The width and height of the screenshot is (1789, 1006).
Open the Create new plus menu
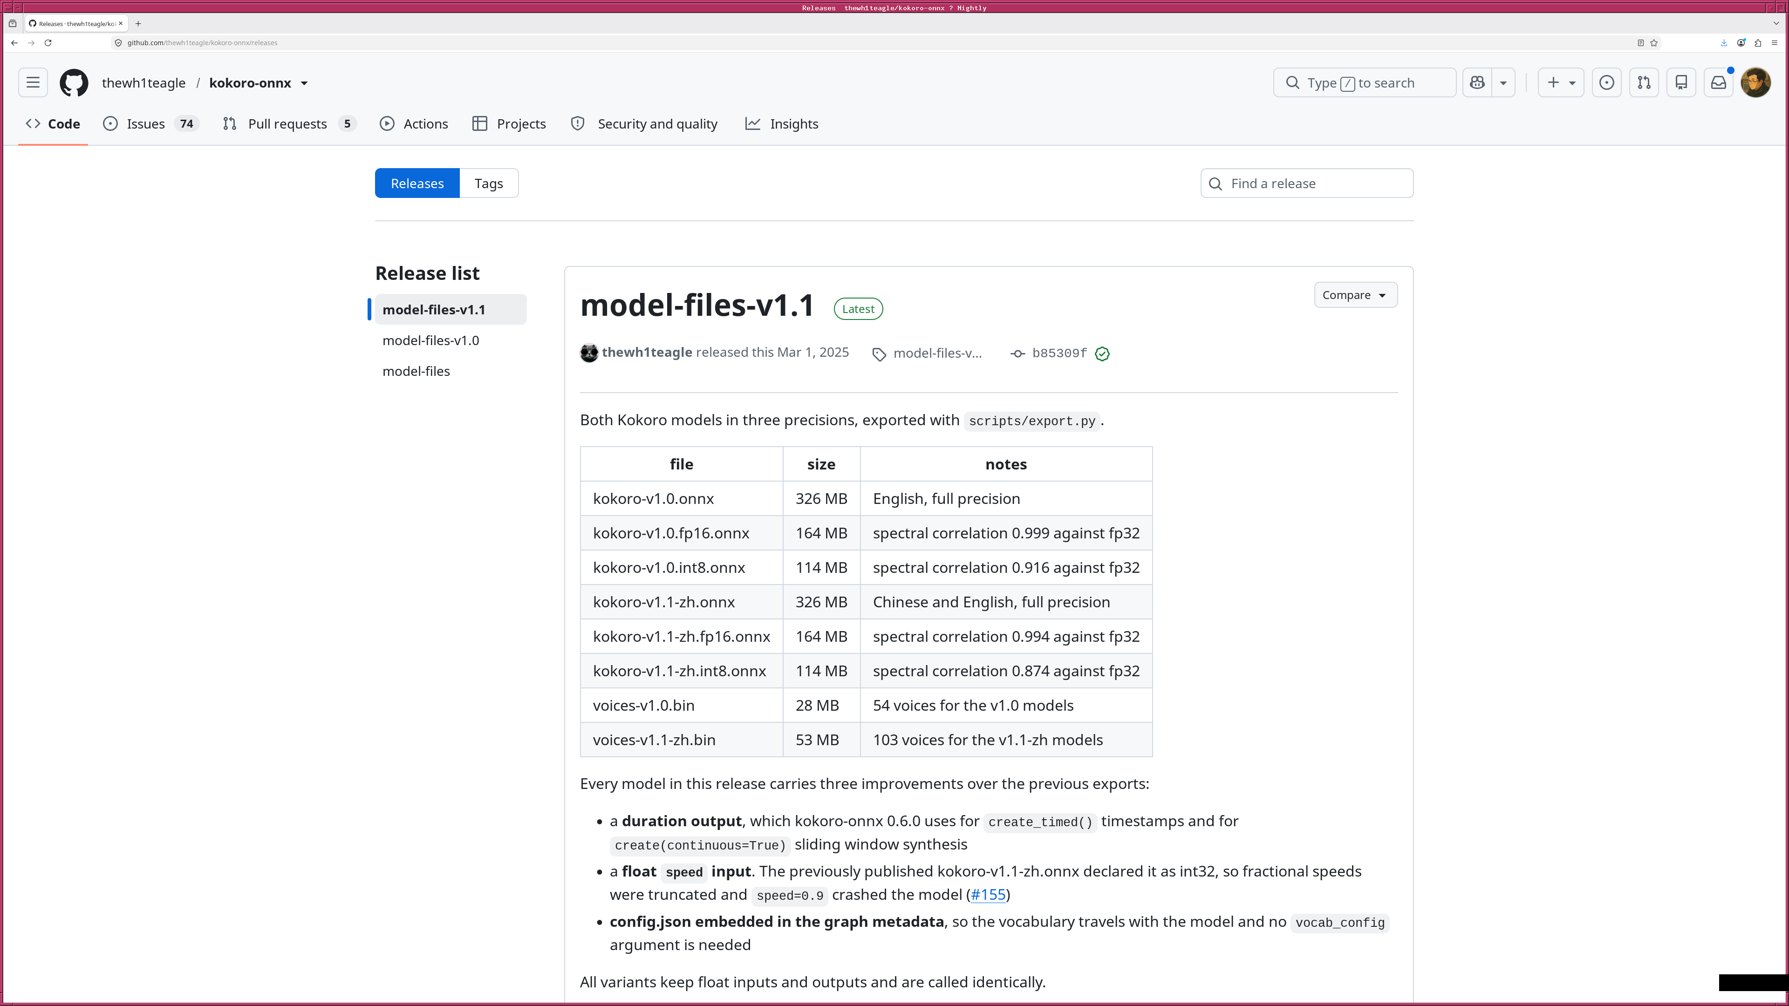click(x=1561, y=82)
